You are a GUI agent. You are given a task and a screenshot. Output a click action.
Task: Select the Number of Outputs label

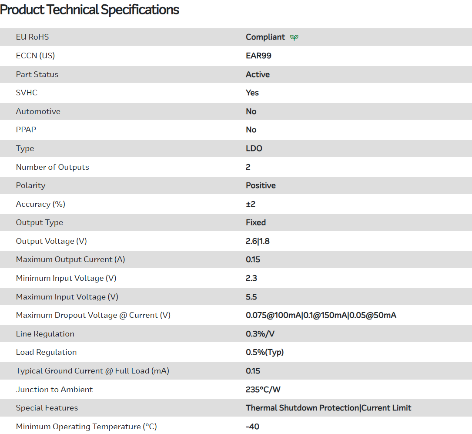(52, 167)
